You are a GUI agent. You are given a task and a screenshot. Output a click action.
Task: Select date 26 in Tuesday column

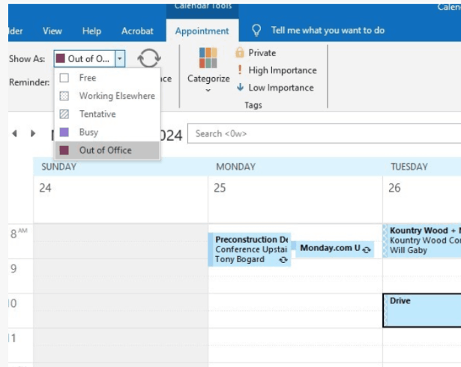pyautogui.click(x=394, y=188)
